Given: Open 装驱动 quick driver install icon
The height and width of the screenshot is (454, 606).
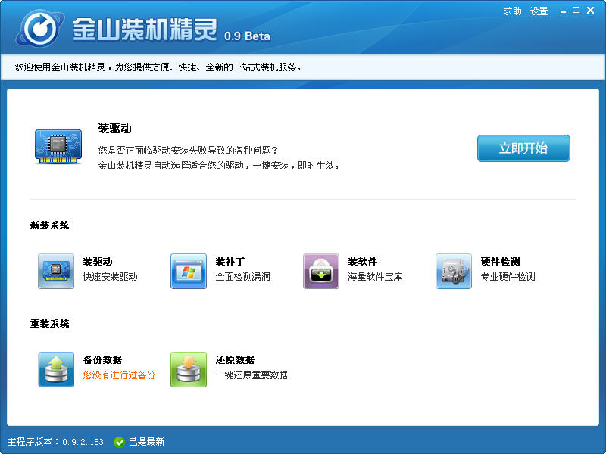Looking at the screenshot, I should pyautogui.click(x=56, y=271).
